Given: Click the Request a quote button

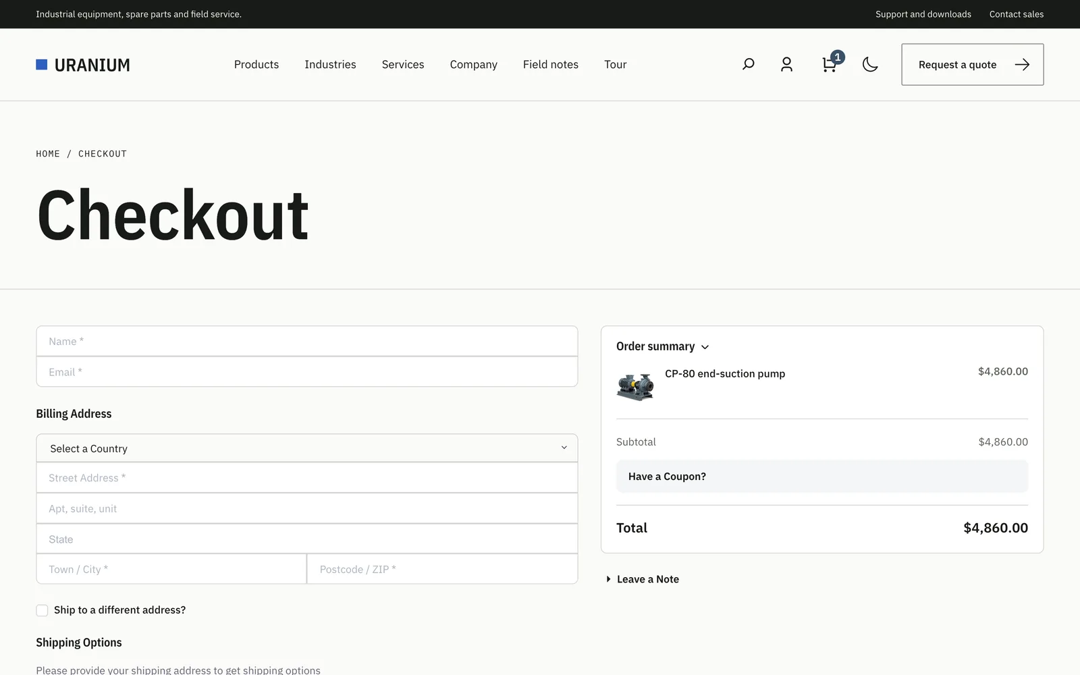Looking at the screenshot, I should 973,65.
